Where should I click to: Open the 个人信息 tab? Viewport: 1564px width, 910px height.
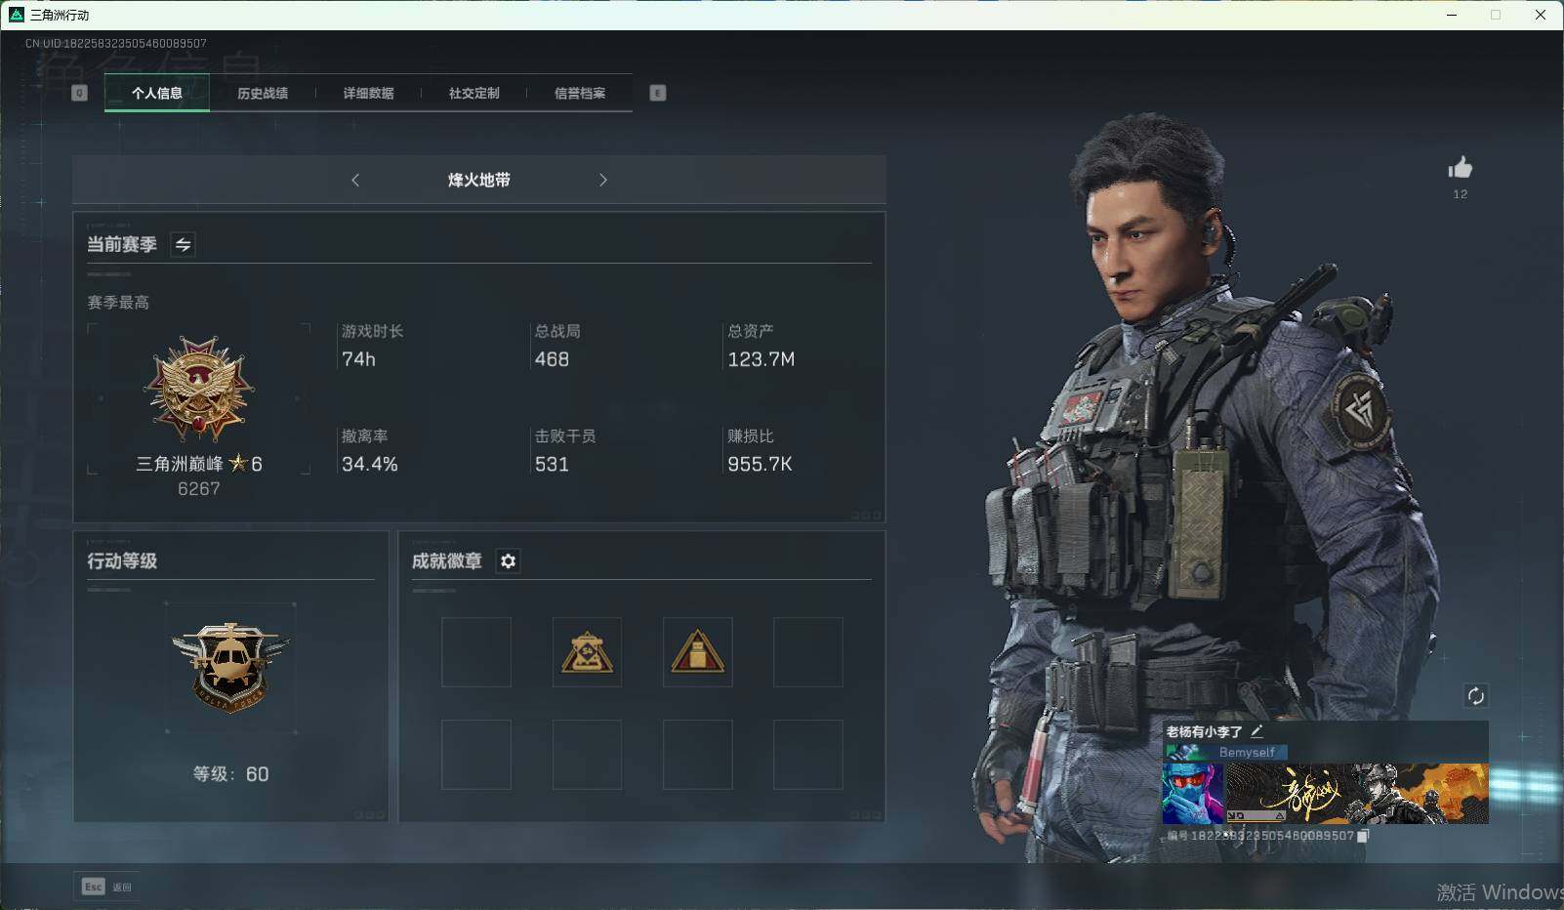pyautogui.click(x=157, y=93)
